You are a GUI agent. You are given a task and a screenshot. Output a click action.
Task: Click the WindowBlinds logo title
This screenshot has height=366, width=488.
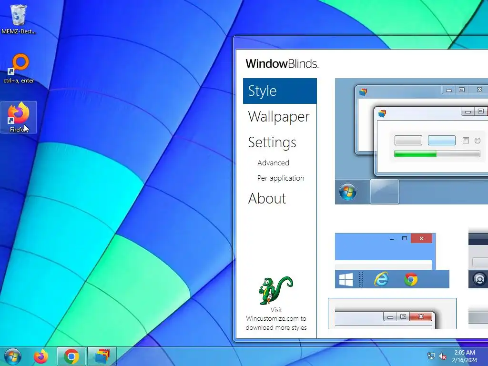coord(282,63)
